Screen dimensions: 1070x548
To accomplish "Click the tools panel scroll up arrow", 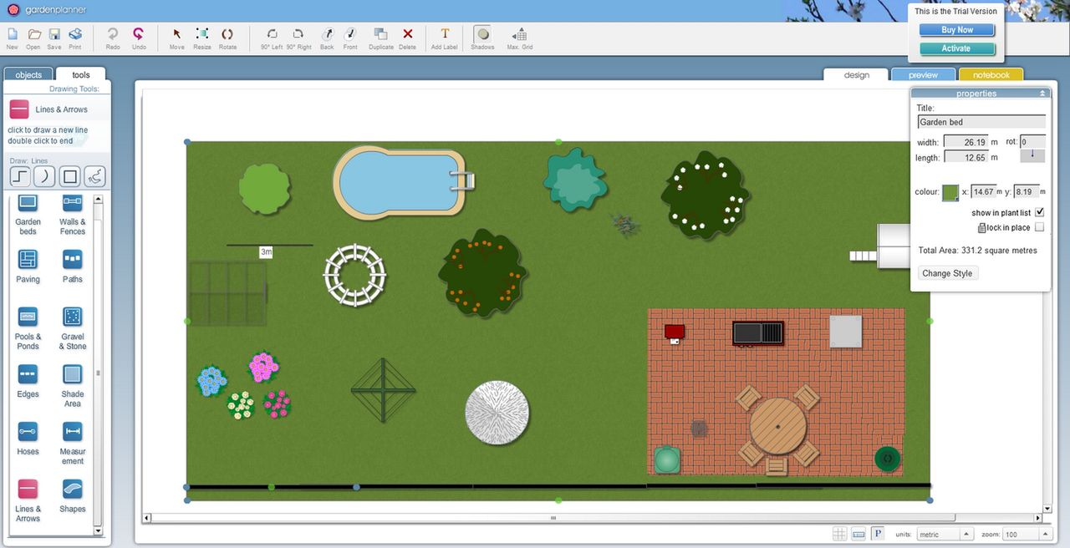I will pos(98,200).
